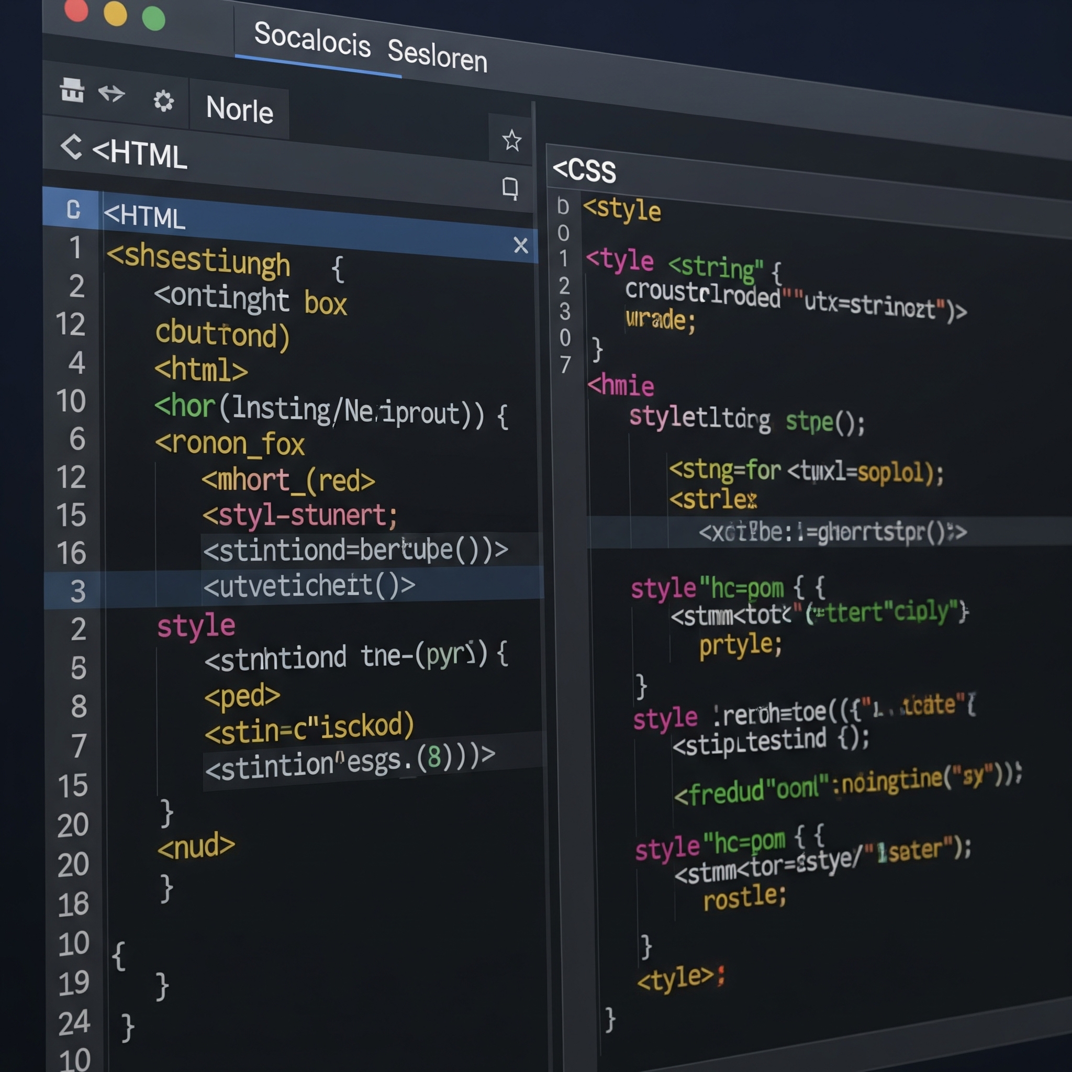1072x1072 pixels.
Task: Click the line starting "style :rerbh=toe"
Action: pos(805,712)
